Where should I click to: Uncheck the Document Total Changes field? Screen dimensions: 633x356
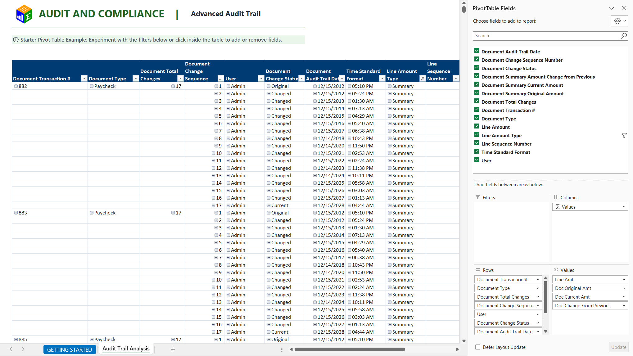tap(477, 101)
